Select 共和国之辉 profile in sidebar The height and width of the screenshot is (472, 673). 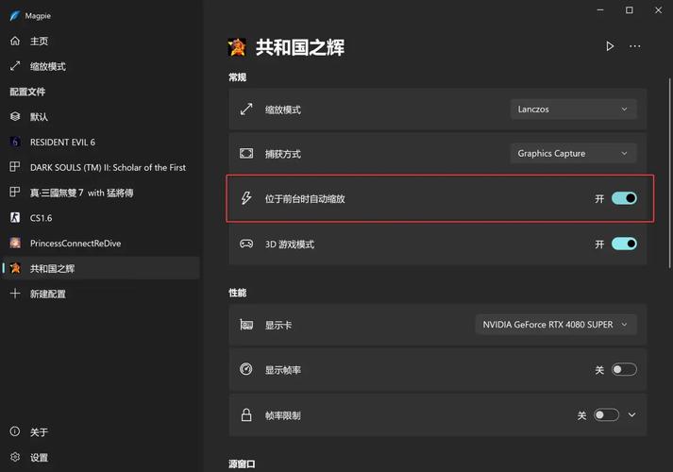[100, 268]
